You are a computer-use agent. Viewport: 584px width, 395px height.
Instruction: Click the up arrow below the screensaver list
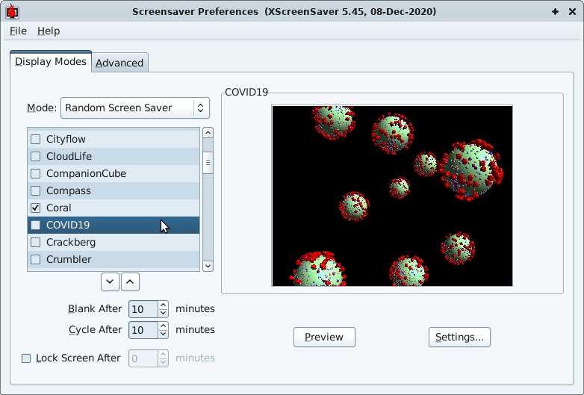click(130, 282)
